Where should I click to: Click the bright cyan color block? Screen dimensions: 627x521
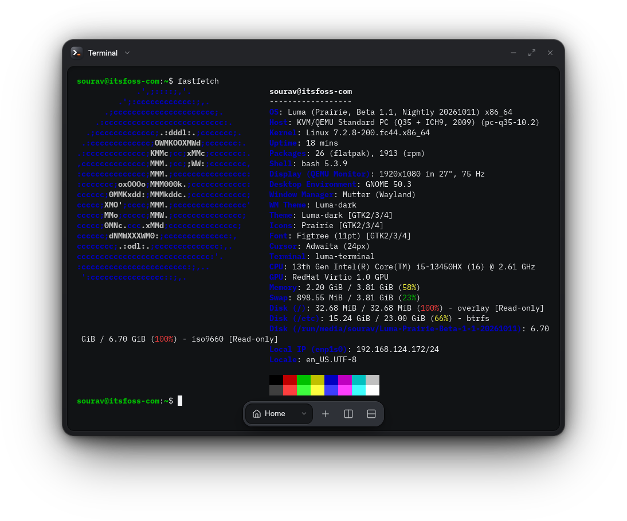click(x=359, y=391)
